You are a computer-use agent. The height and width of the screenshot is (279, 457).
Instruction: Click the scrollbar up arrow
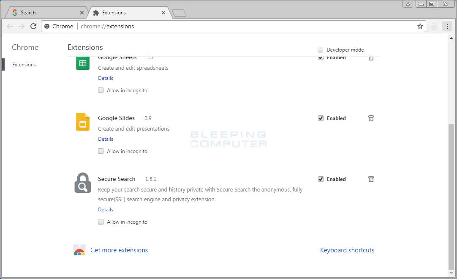pyautogui.click(x=451, y=38)
